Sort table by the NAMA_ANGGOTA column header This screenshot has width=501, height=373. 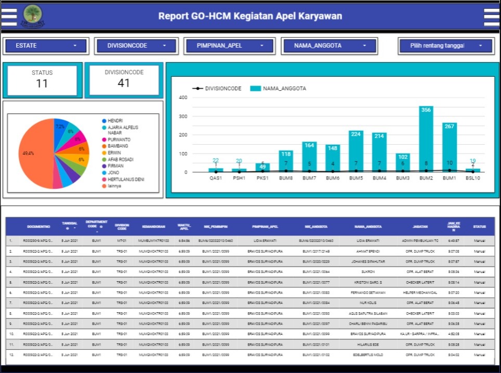point(367,227)
